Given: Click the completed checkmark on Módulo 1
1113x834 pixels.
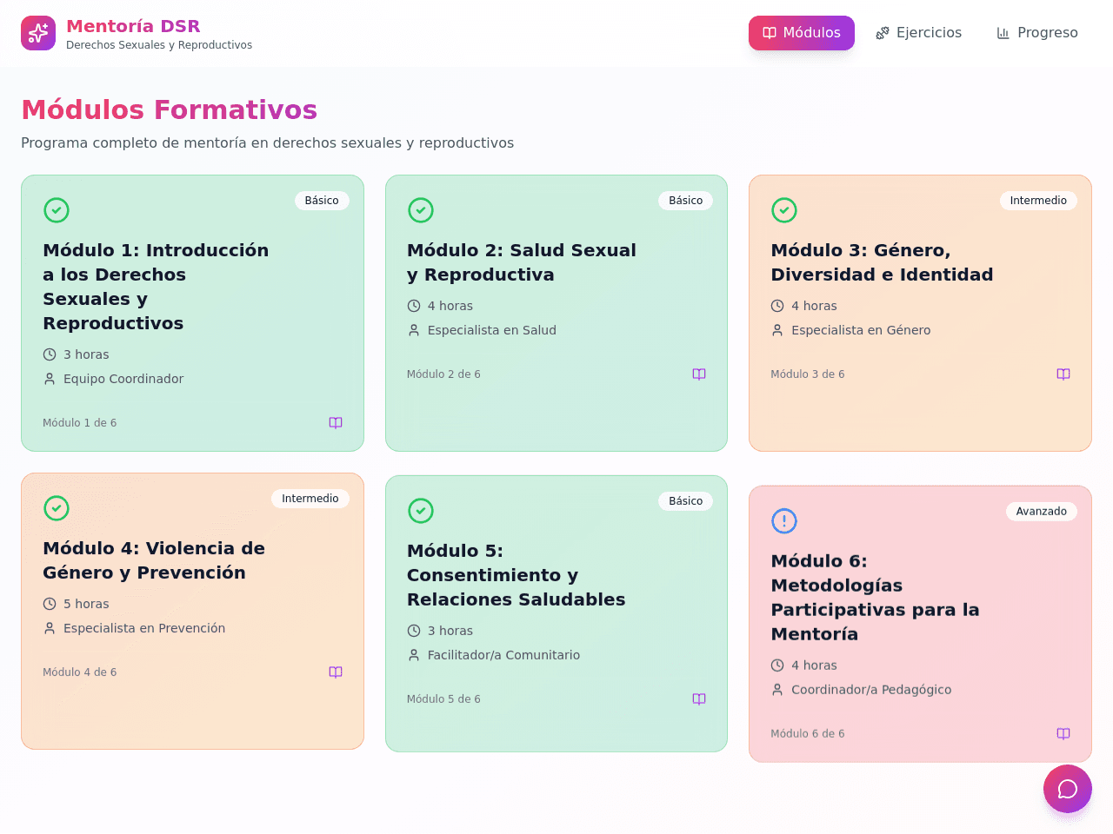Looking at the screenshot, I should 57,210.
